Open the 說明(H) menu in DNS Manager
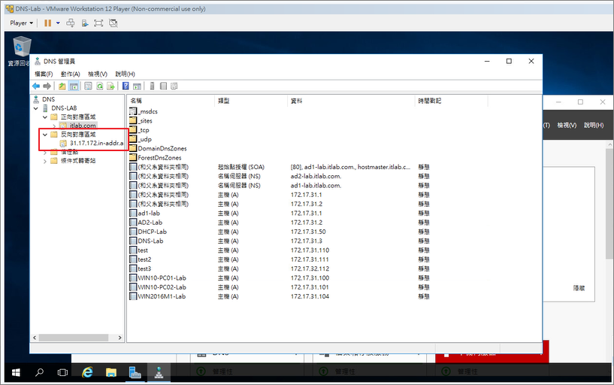Image resolution: width=614 pixels, height=385 pixels. (125, 74)
